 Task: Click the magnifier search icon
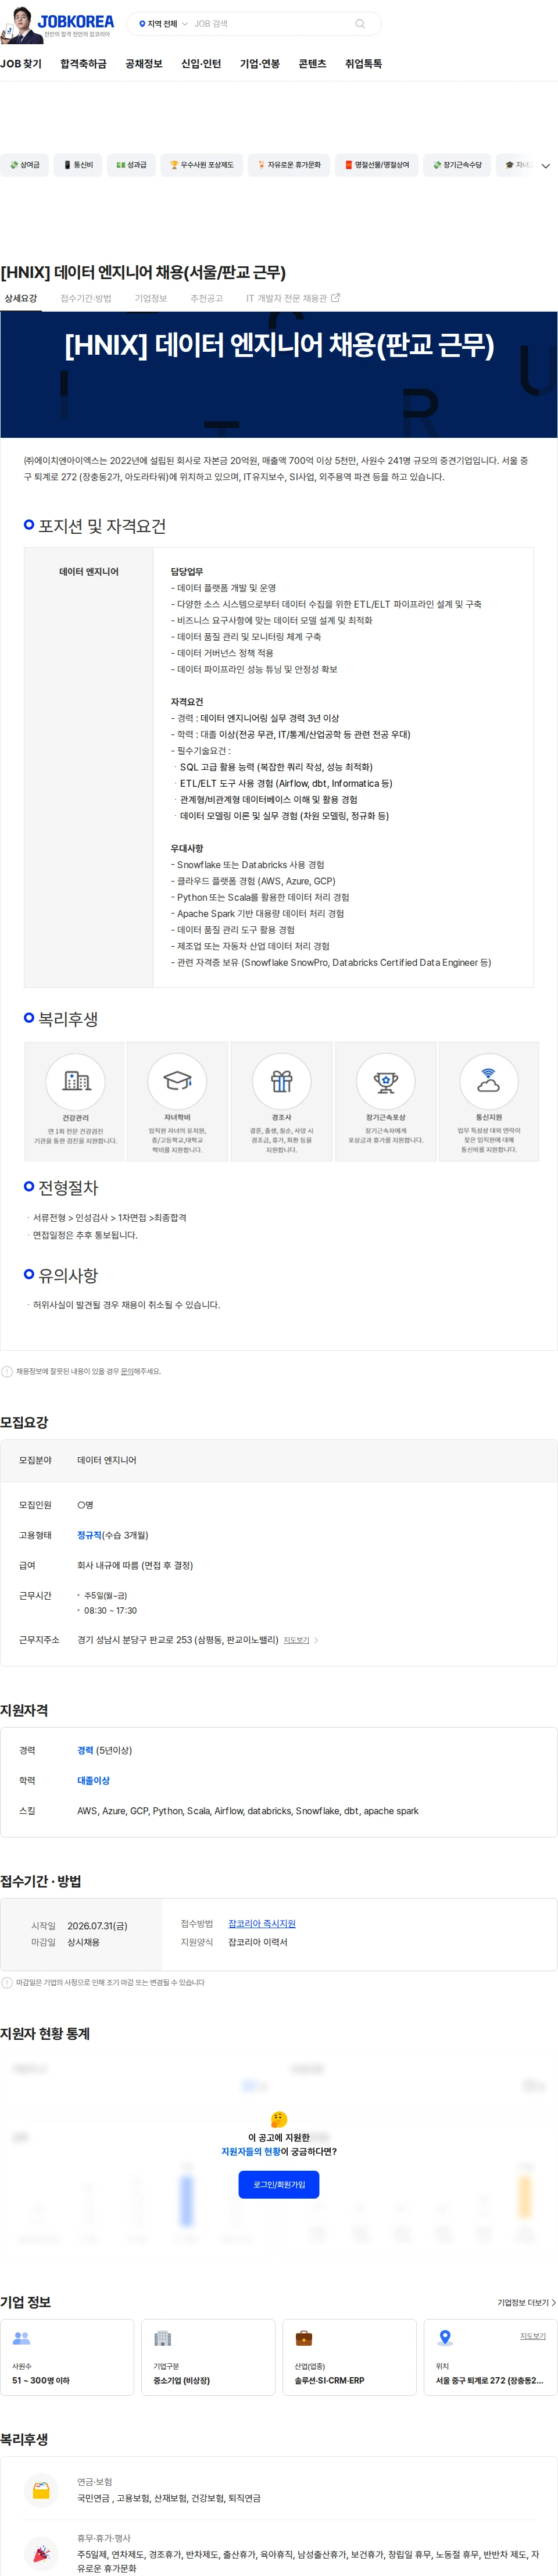(x=360, y=24)
